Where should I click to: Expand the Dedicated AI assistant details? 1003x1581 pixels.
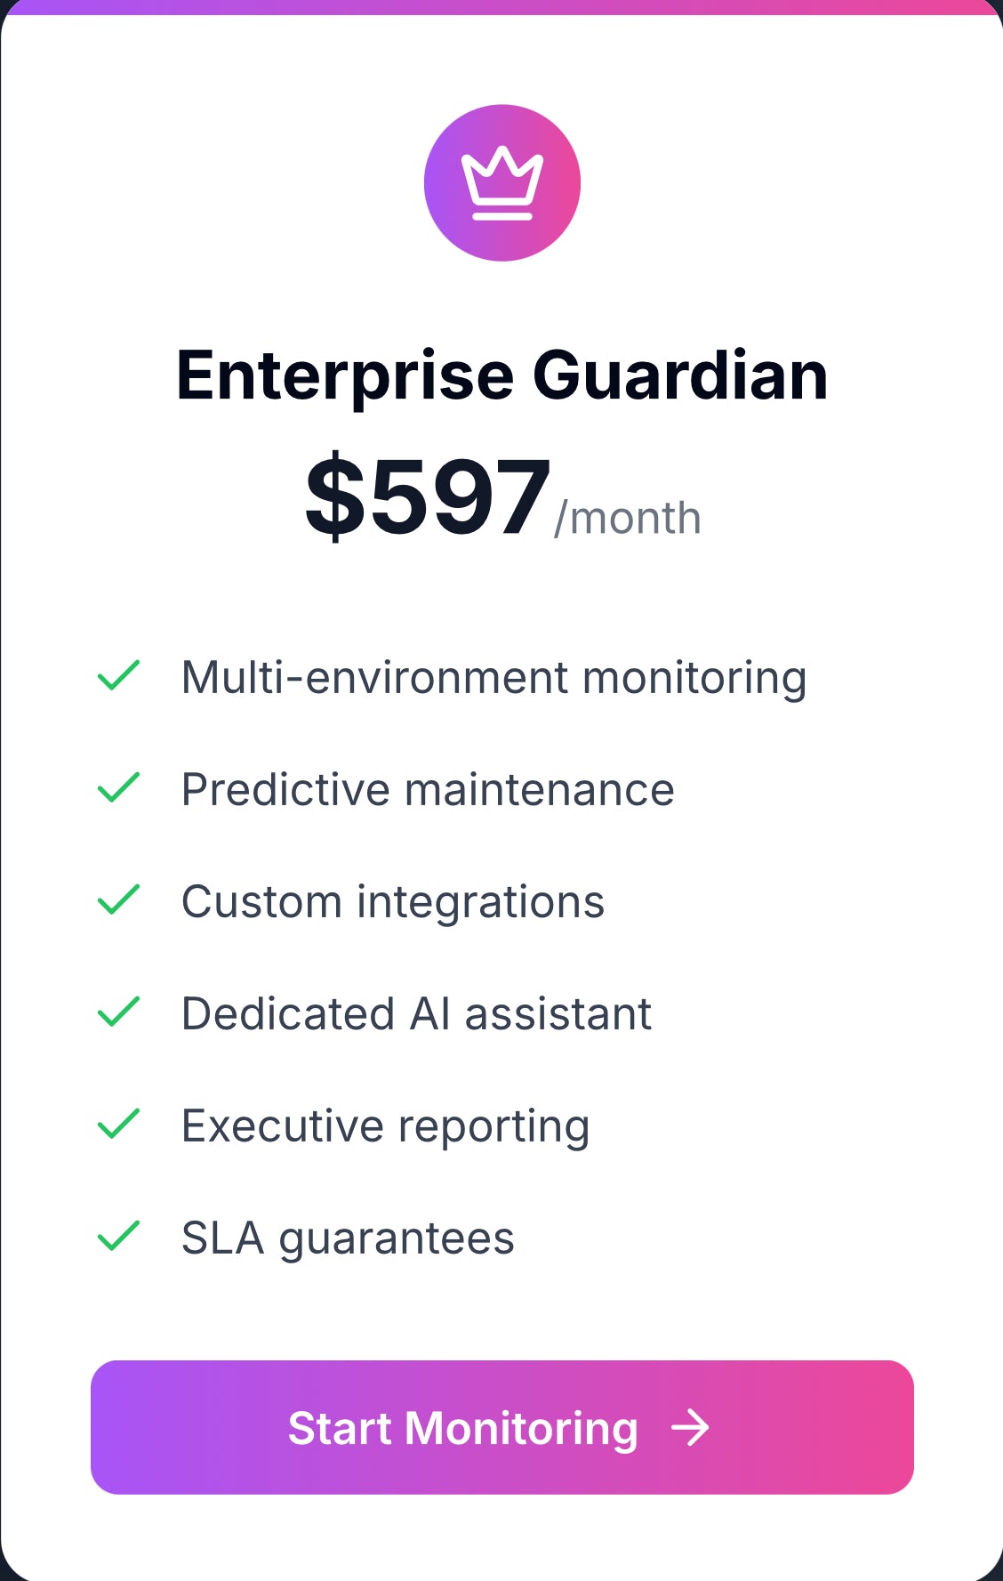(414, 1012)
